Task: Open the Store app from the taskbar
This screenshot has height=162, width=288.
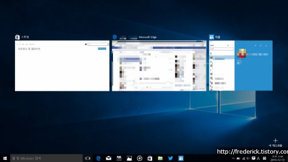Action: (150, 158)
